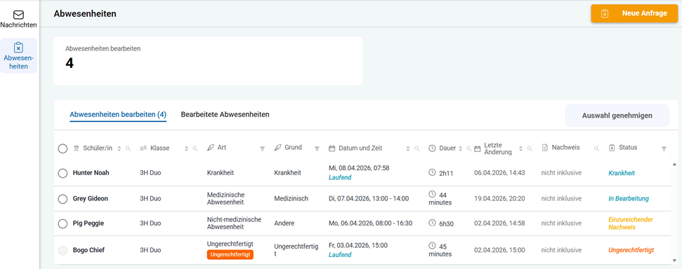This screenshot has height=269, width=682.
Task: Click status In Bearbeitung for Grey Gideon
Action: [629, 198]
